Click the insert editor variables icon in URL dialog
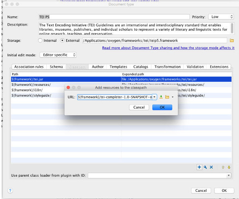239x199 pixels. coord(161,97)
